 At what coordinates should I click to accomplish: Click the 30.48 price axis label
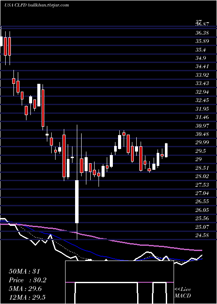(x=202, y=134)
